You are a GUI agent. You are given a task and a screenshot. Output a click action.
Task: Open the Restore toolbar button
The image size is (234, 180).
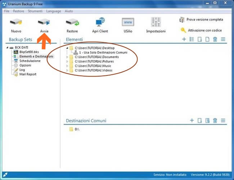tap(72, 26)
